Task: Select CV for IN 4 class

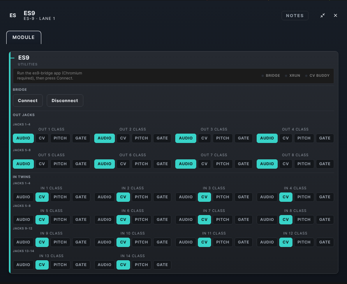Action: click(x=286, y=197)
